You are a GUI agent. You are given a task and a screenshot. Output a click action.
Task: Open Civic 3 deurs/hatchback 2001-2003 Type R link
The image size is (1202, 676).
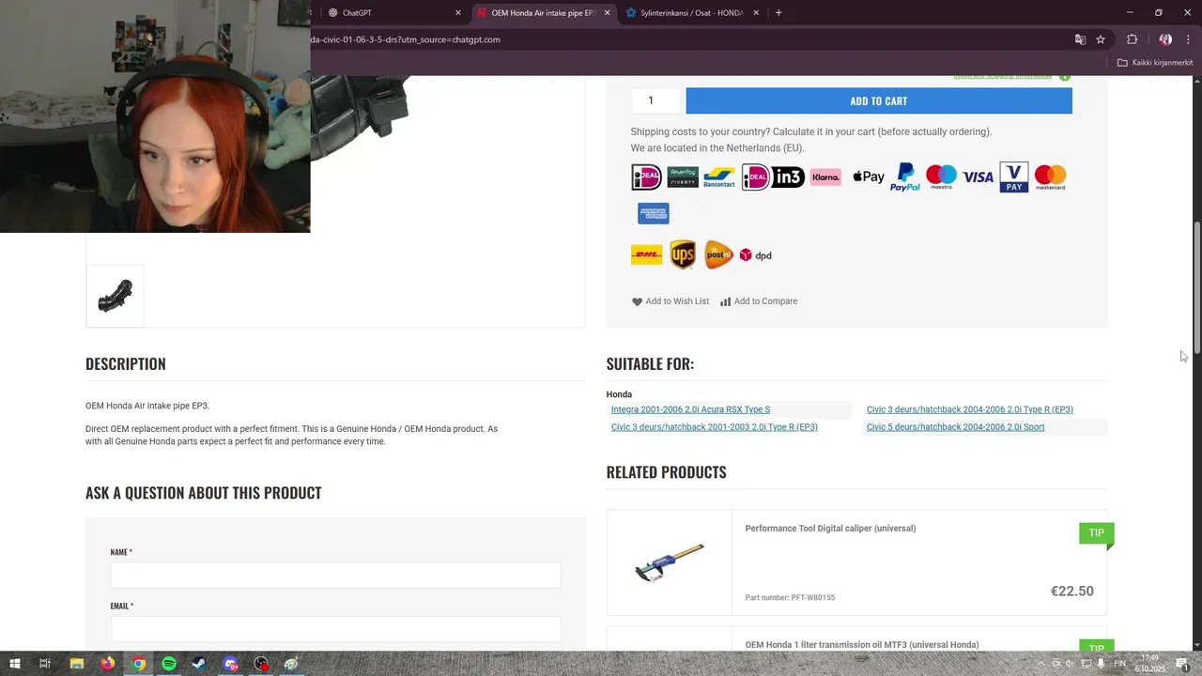pos(715,427)
